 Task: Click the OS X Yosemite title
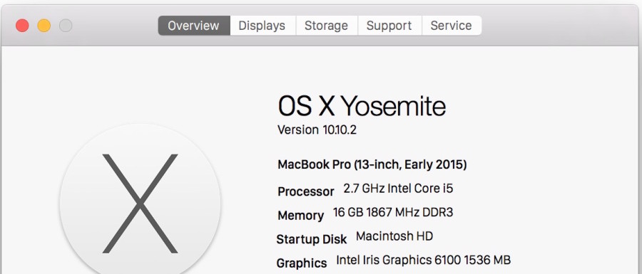point(362,106)
